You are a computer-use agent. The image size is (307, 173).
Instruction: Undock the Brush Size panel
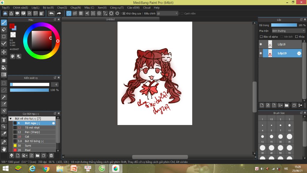[x=301, y=113]
